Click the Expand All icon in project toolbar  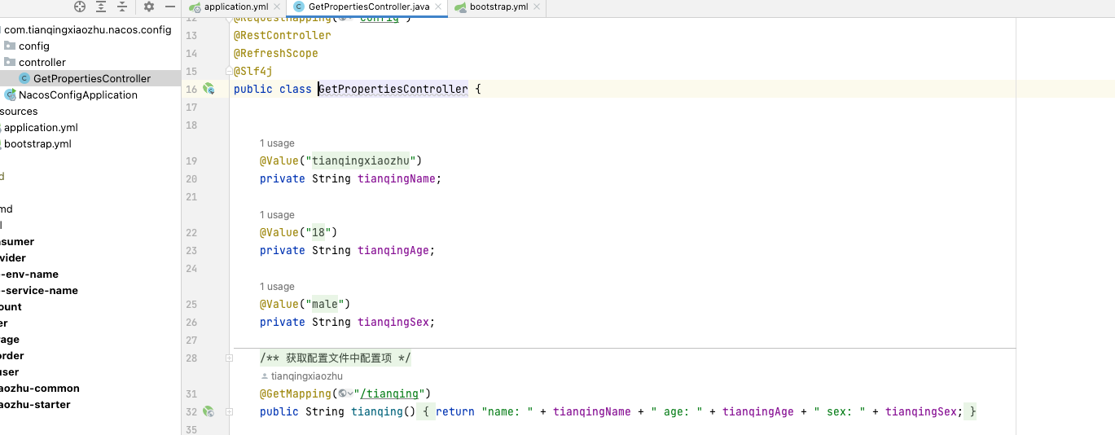(x=101, y=7)
